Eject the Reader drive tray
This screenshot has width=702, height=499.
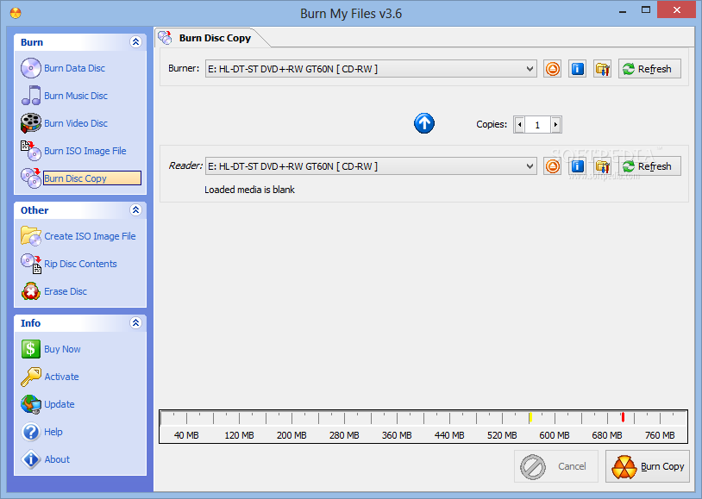pos(553,166)
